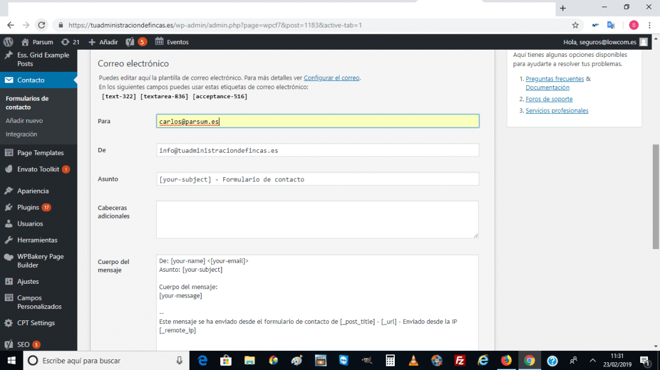Select Integración submenu item
Screen dimensions: 660x370
tap(21, 134)
